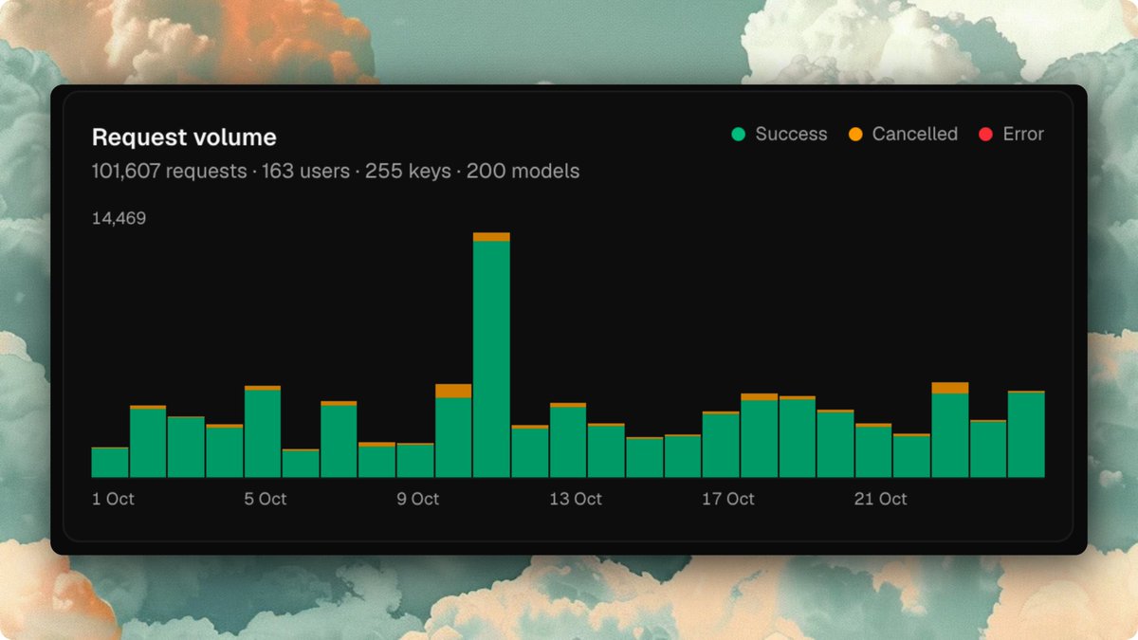Viewport: 1138px width, 640px height.
Task: Click the 5 Oct axis label
Action: click(266, 499)
